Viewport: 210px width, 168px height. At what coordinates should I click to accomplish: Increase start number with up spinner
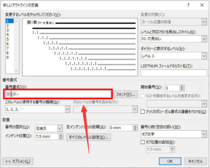pos(182,86)
